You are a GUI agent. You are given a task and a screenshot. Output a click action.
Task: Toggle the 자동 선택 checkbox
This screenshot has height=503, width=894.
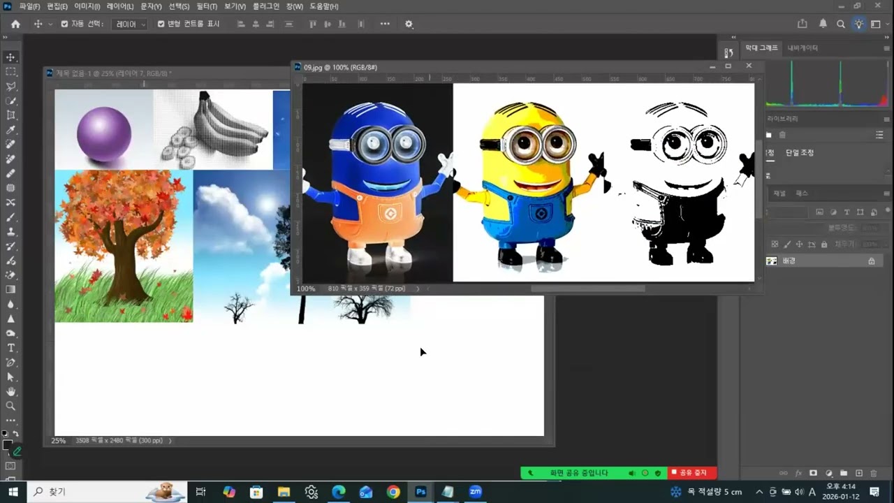point(65,24)
